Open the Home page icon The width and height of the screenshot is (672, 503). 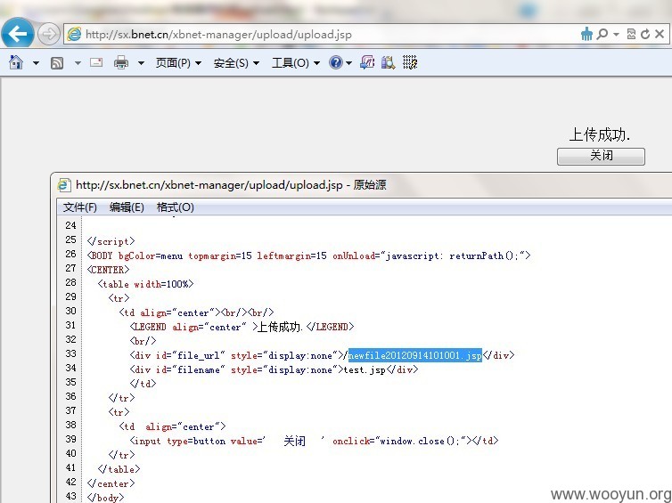pyautogui.click(x=16, y=62)
